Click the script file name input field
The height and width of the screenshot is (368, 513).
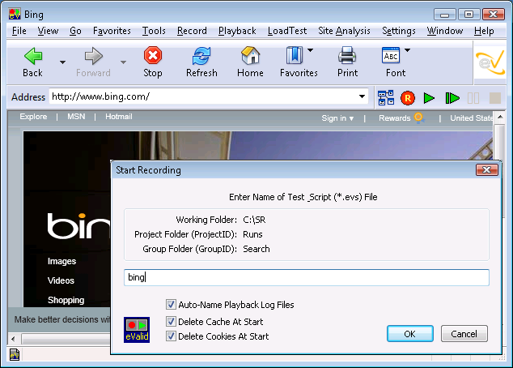coord(307,277)
